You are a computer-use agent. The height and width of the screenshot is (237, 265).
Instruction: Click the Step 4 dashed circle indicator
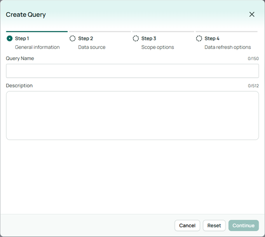pos(199,38)
